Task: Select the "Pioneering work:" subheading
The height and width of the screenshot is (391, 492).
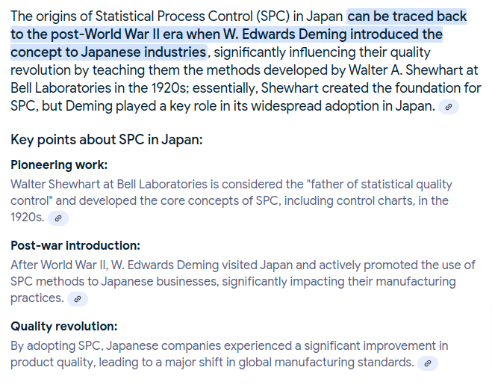Action: pyautogui.click(x=59, y=164)
